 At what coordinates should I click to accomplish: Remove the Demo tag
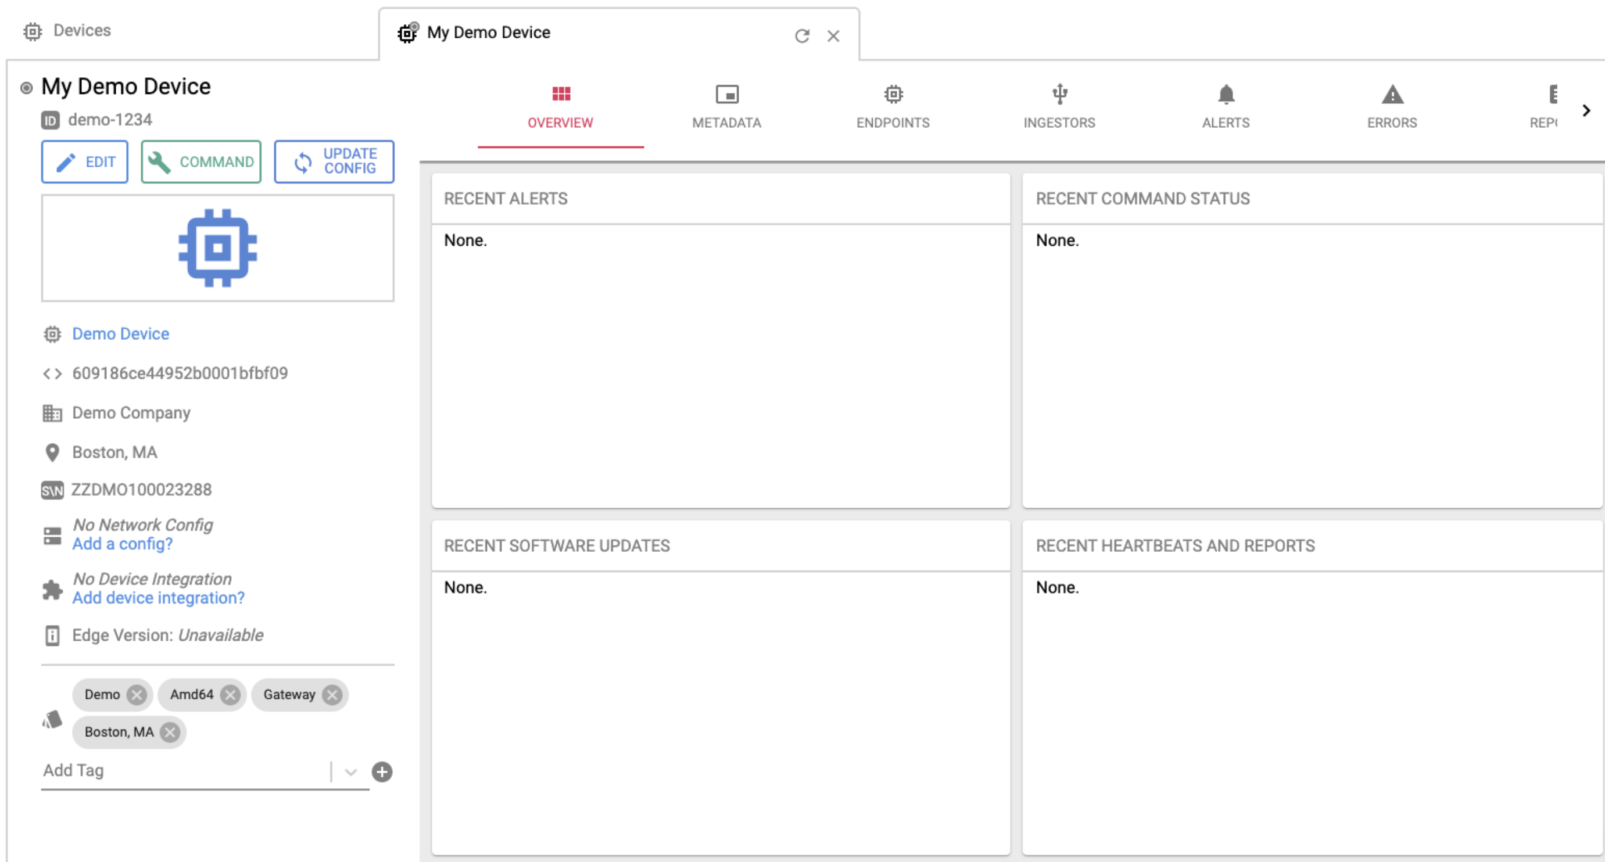pyautogui.click(x=137, y=695)
